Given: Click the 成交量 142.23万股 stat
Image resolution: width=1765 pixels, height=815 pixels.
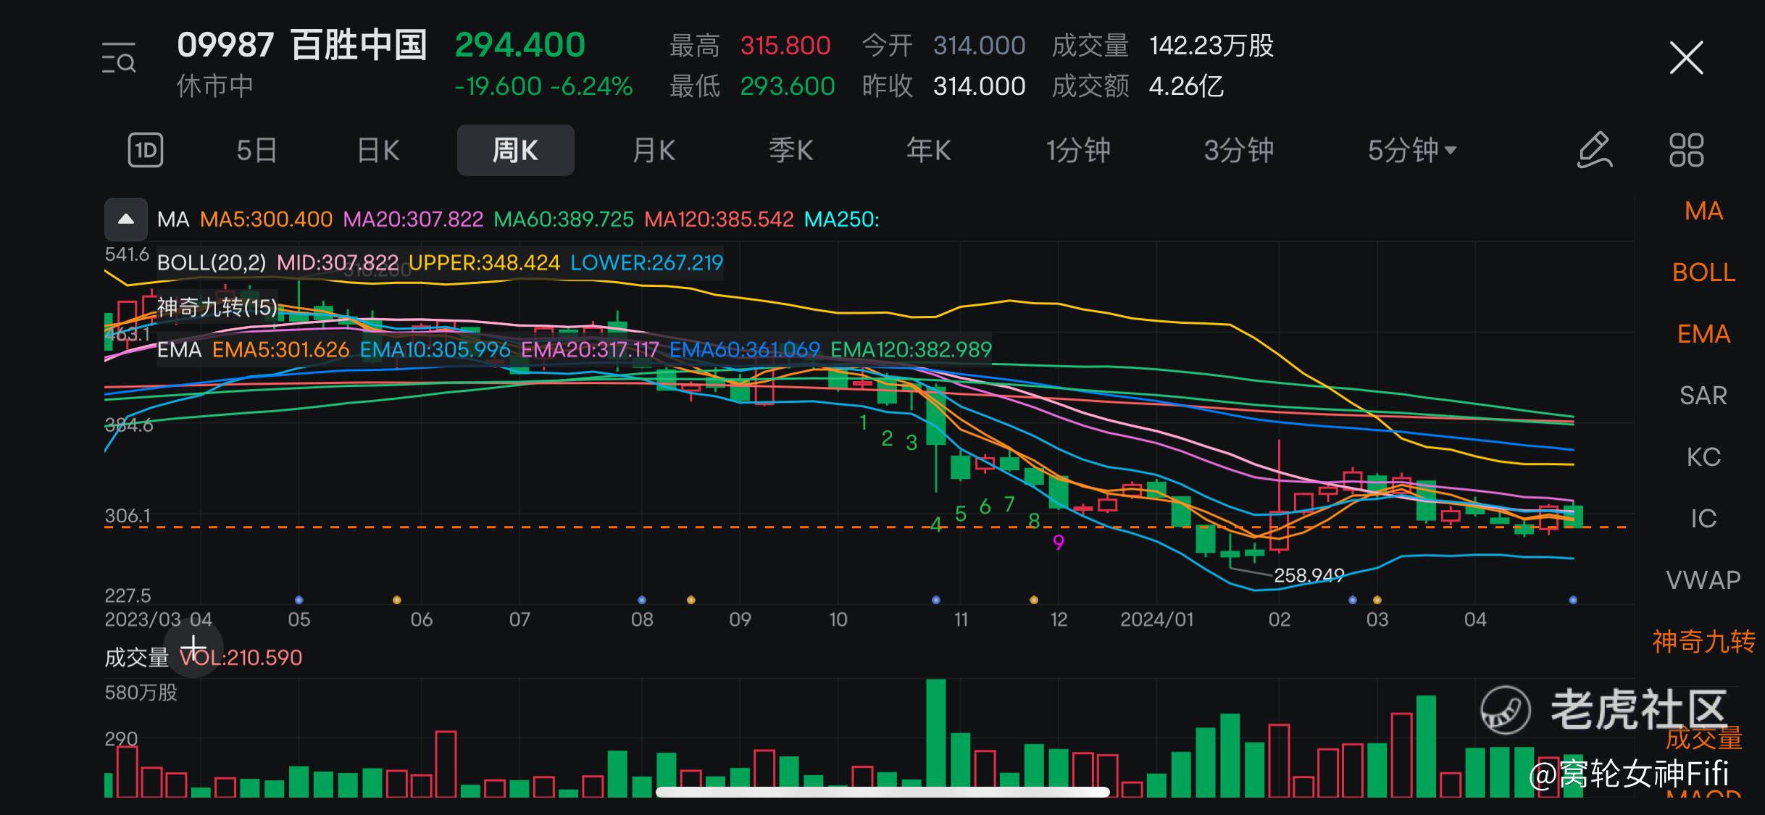Looking at the screenshot, I should point(1162,46).
